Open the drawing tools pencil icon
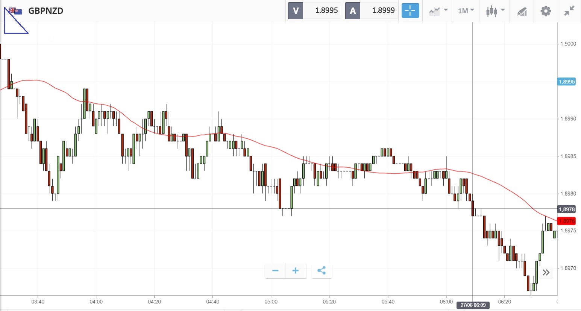 pyautogui.click(x=522, y=11)
